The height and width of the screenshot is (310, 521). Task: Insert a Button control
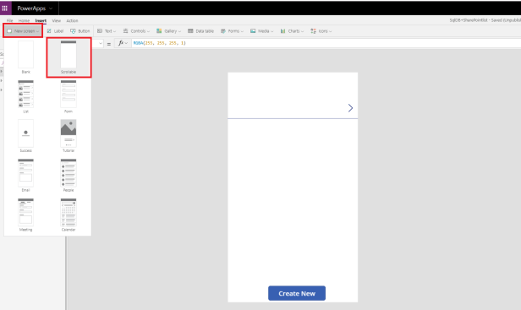80,31
